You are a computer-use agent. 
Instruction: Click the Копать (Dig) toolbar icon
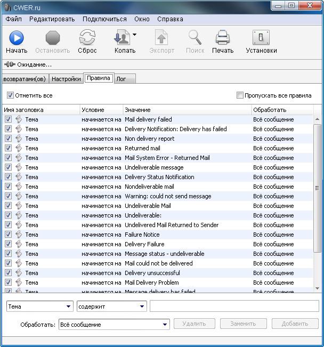coord(123,38)
